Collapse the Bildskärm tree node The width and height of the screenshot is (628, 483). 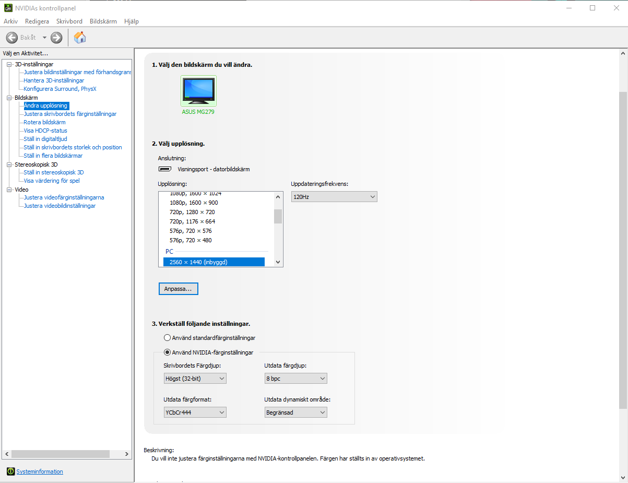(9, 98)
